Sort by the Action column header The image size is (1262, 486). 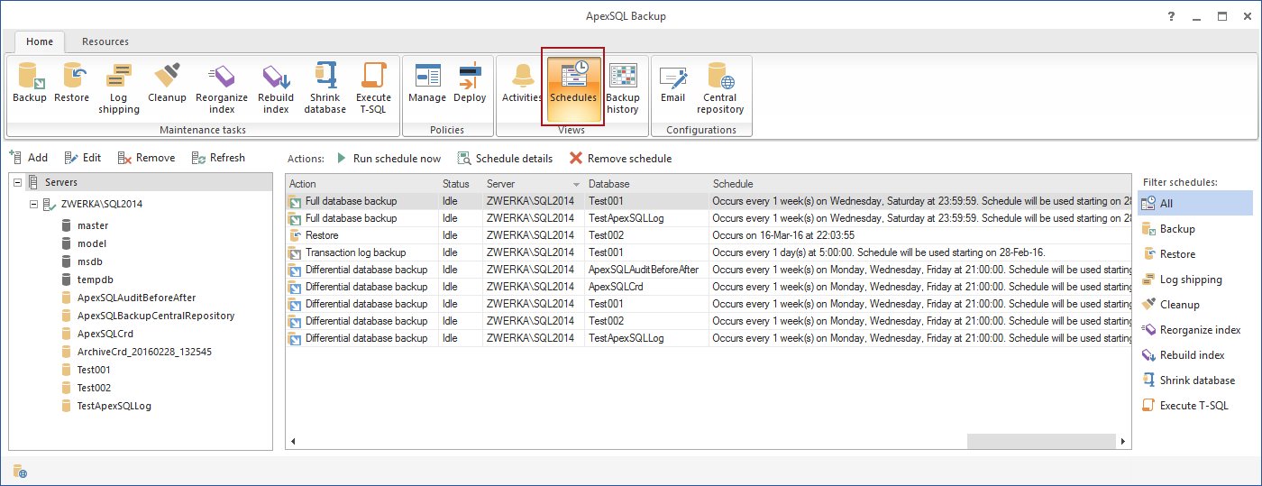(x=362, y=184)
